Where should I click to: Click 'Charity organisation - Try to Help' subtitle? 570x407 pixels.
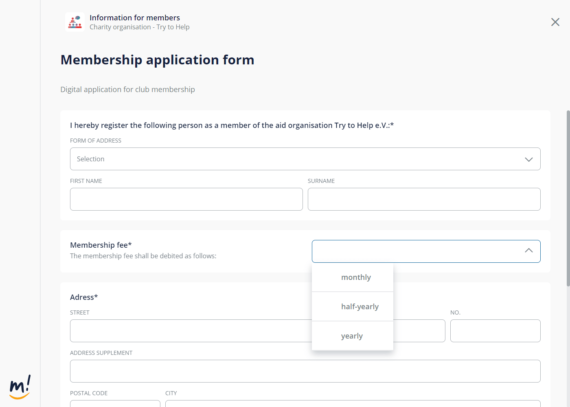[140, 27]
